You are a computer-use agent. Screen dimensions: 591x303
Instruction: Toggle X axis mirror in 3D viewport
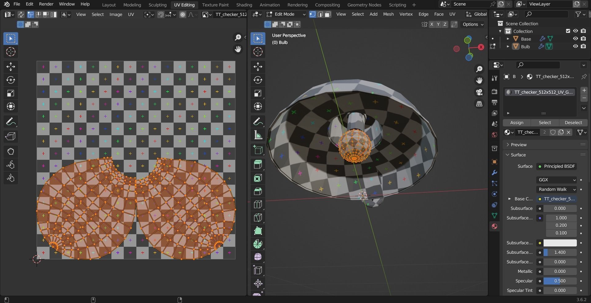(432, 24)
